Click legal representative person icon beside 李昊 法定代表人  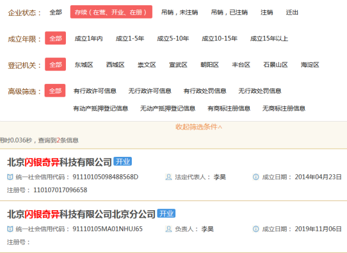click(x=168, y=177)
